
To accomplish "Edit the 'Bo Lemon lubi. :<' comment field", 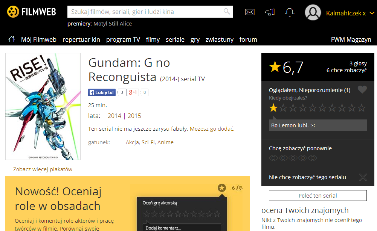I will (317, 125).
